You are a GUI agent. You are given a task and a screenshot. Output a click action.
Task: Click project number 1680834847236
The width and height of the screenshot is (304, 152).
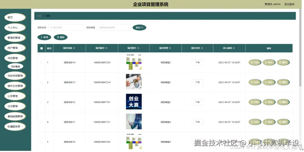(x=102, y=142)
